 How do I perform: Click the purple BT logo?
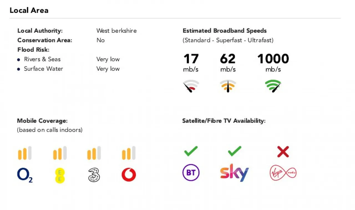(191, 173)
